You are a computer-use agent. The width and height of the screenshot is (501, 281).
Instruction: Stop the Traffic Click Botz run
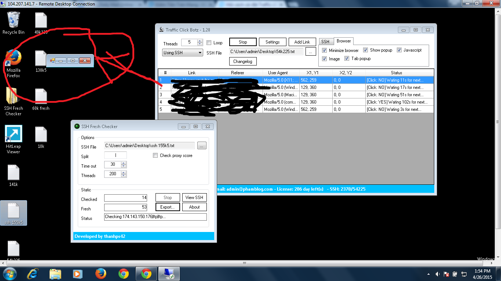point(243,42)
